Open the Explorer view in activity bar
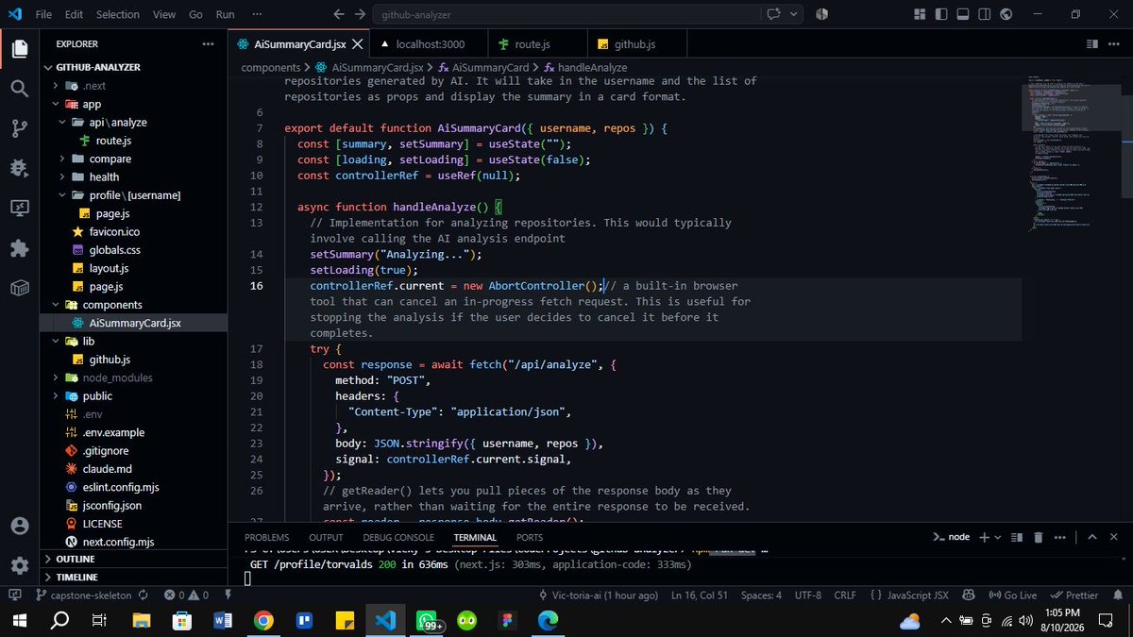Image resolution: width=1133 pixels, height=637 pixels. 20,47
